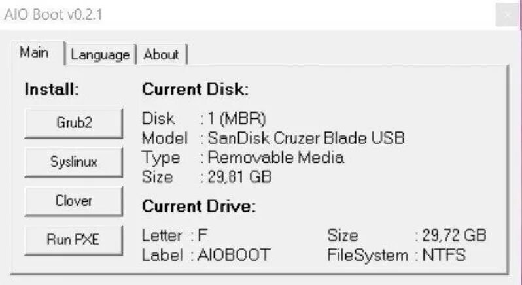
Task: Click the 29,72 GB drive size value
Action: (x=455, y=235)
